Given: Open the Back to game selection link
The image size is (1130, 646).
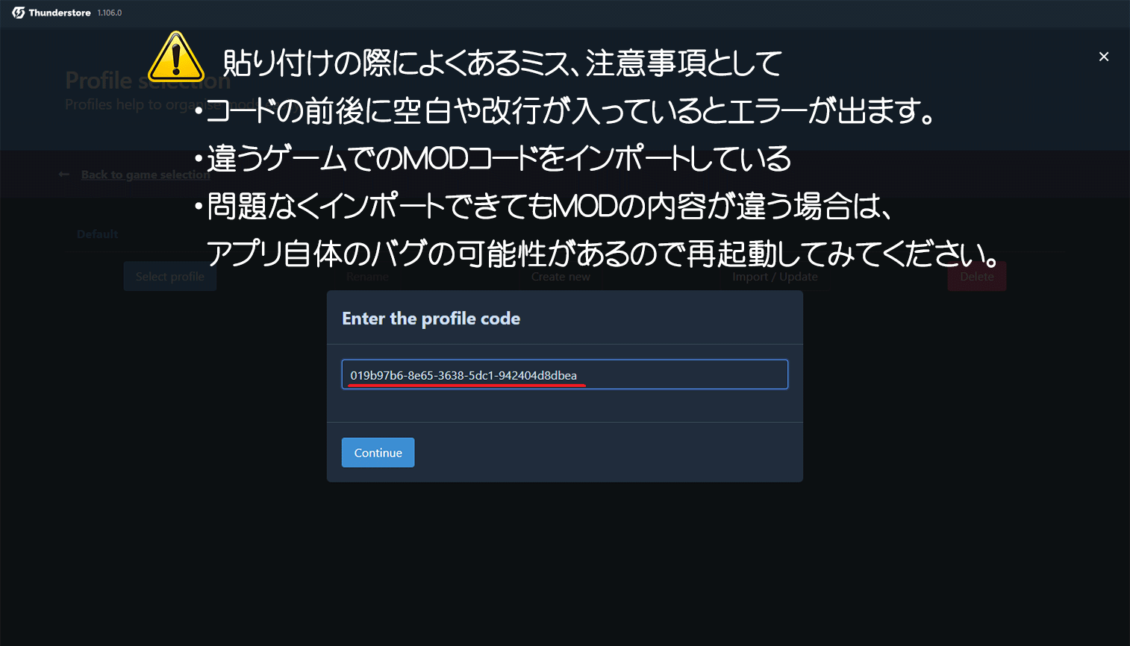Looking at the screenshot, I should coord(146,175).
